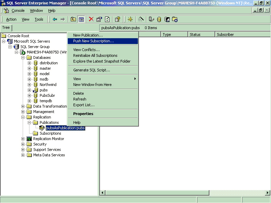Collapse the Databases tree node
This screenshot has height=203, width=271.
(x=23, y=58)
